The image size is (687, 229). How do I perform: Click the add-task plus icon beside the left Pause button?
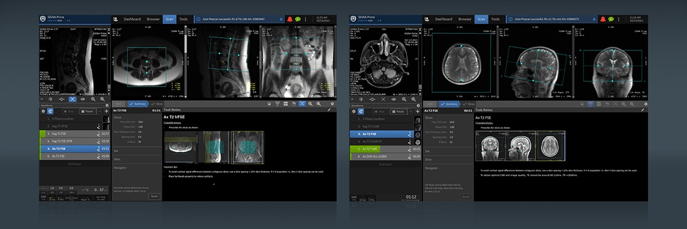pos(106,111)
